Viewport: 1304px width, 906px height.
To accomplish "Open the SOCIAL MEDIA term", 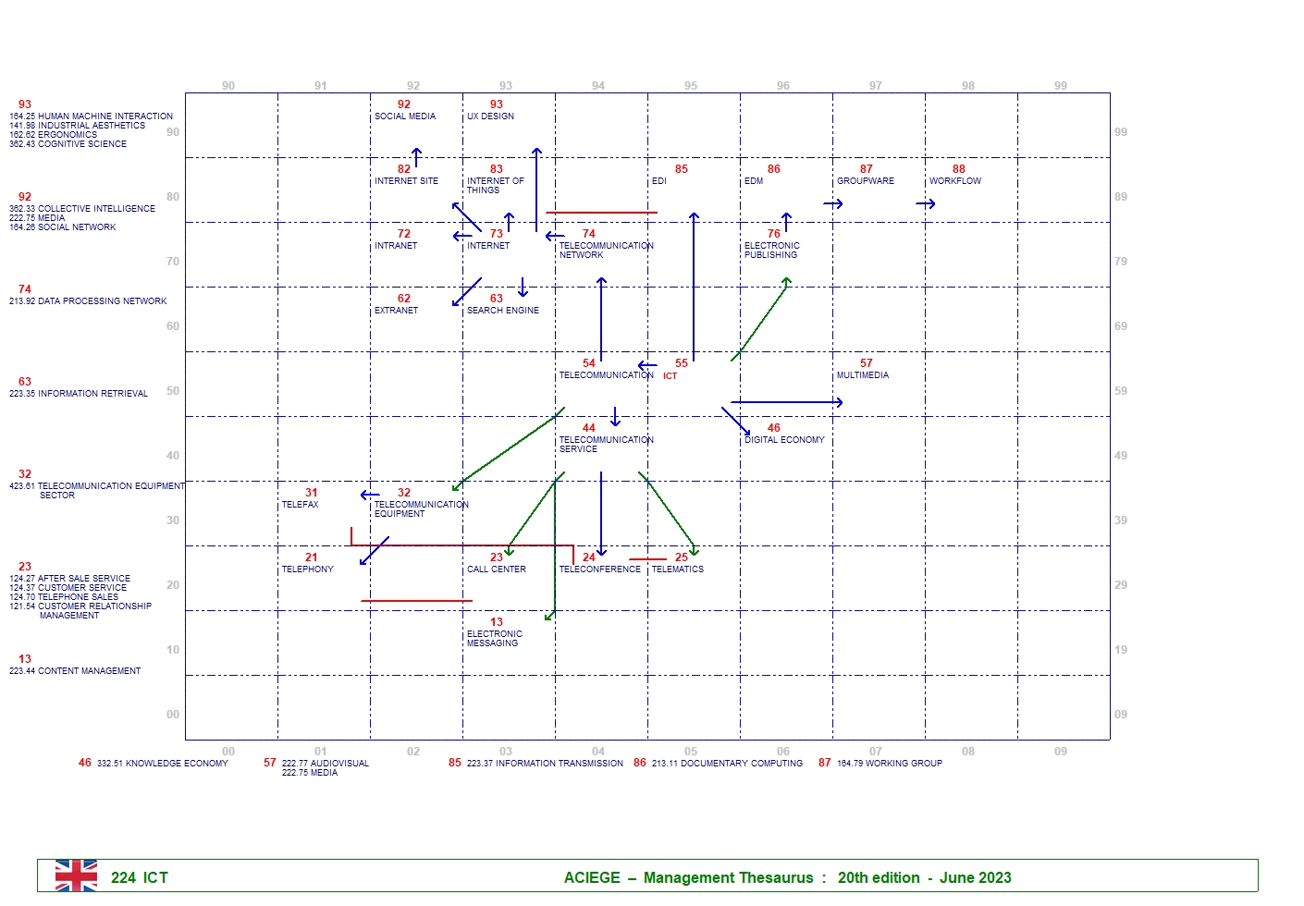I will point(404,116).
